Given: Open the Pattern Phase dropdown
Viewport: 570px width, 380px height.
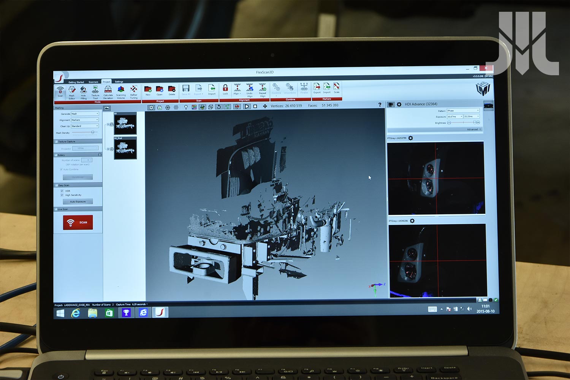Looking at the screenshot, I should (463, 111).
